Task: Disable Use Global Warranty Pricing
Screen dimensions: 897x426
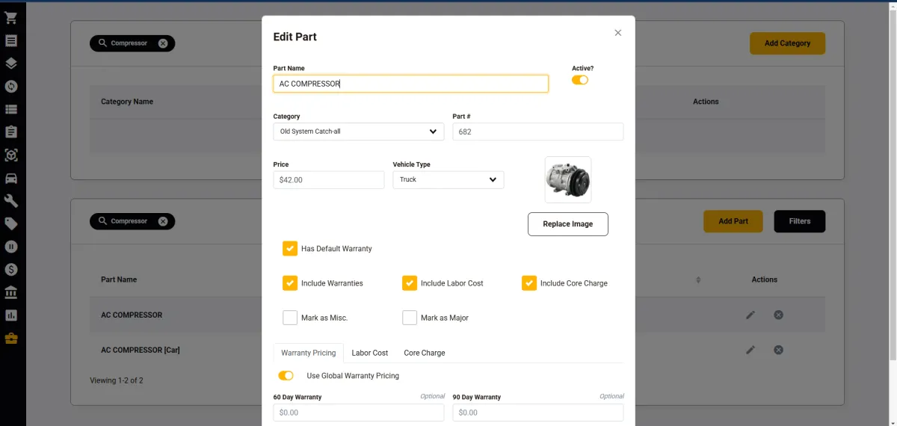Action: (x=286, y=375)
